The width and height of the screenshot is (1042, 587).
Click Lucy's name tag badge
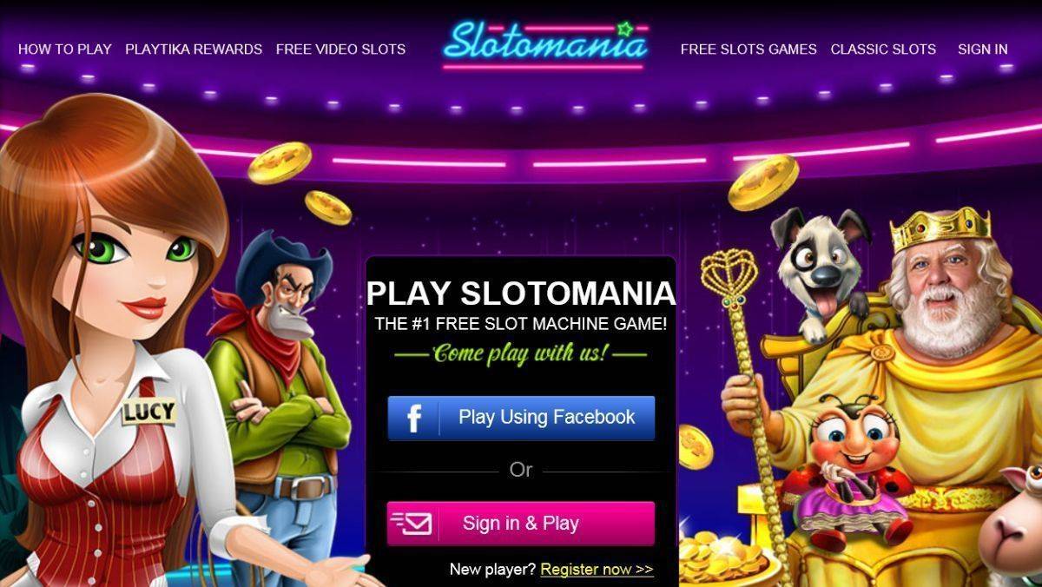[148, 412]
